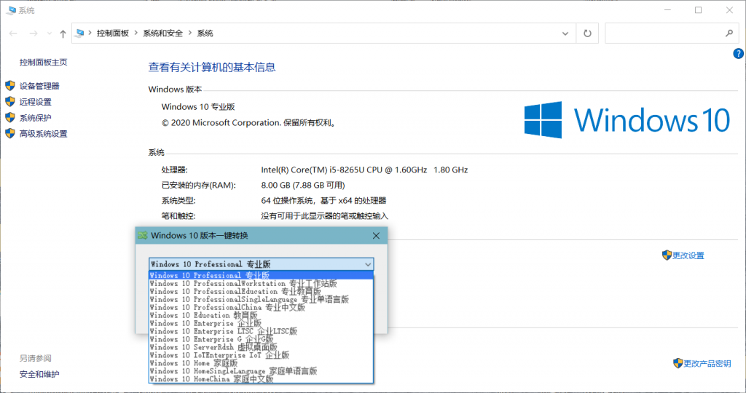The height and width of the screenshot is (393, 746).
Task: Click the shield icon beside 设备管理器
Action: (10, 86)
